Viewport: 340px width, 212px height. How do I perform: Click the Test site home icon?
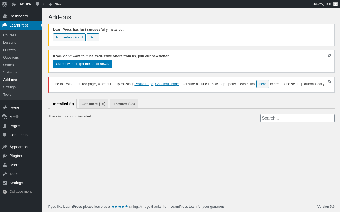pyautogui.click(x=14, y=4)
